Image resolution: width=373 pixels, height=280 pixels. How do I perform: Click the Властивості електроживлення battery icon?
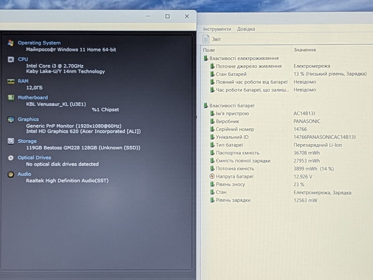click(206, 58)
